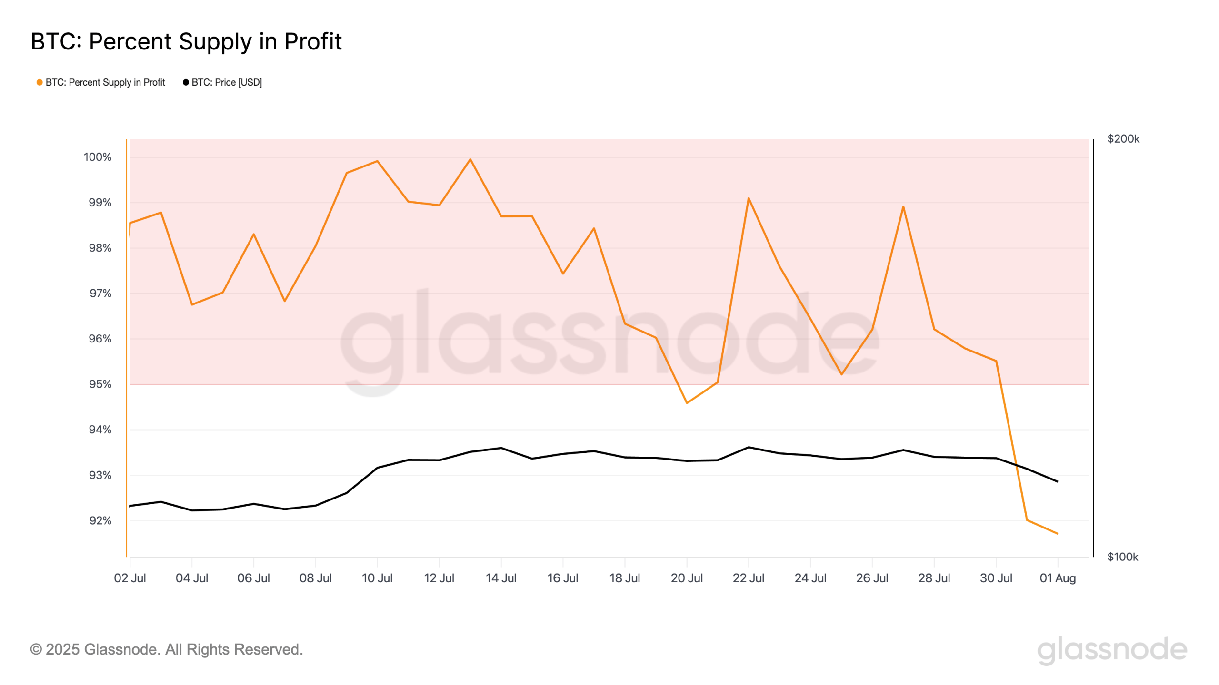Click the black legend dot

tap(186, 82)
